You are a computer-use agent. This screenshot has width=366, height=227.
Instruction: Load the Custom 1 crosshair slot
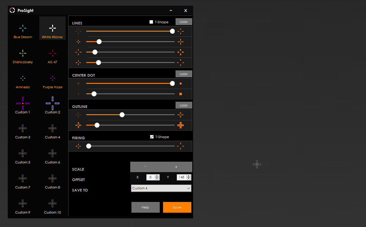[23, 105]
